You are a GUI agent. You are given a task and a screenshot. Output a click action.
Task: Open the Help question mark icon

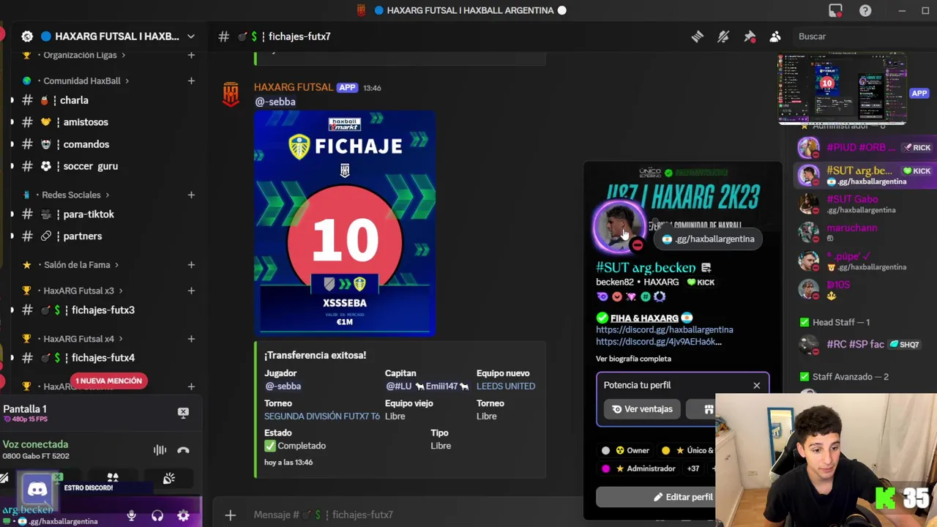click(865, 10)
